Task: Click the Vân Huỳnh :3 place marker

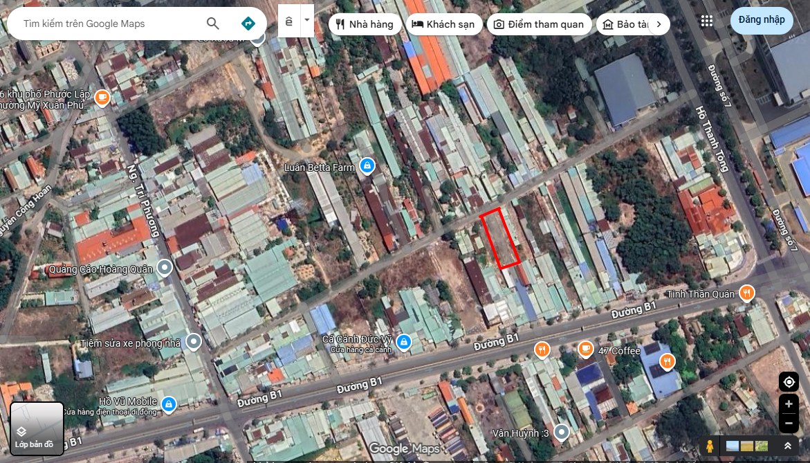Action: click(560, 433)
